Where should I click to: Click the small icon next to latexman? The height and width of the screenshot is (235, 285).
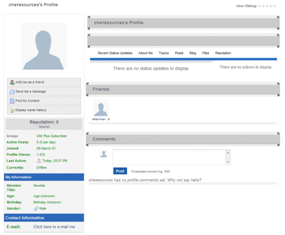109,119
